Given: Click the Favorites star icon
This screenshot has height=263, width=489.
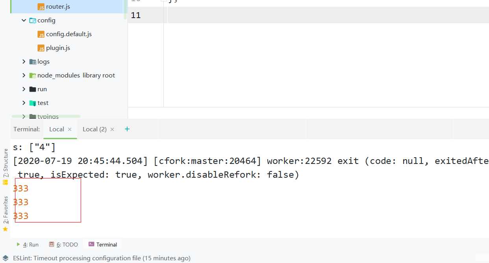Looking at the screenshot, I should 6,229.
